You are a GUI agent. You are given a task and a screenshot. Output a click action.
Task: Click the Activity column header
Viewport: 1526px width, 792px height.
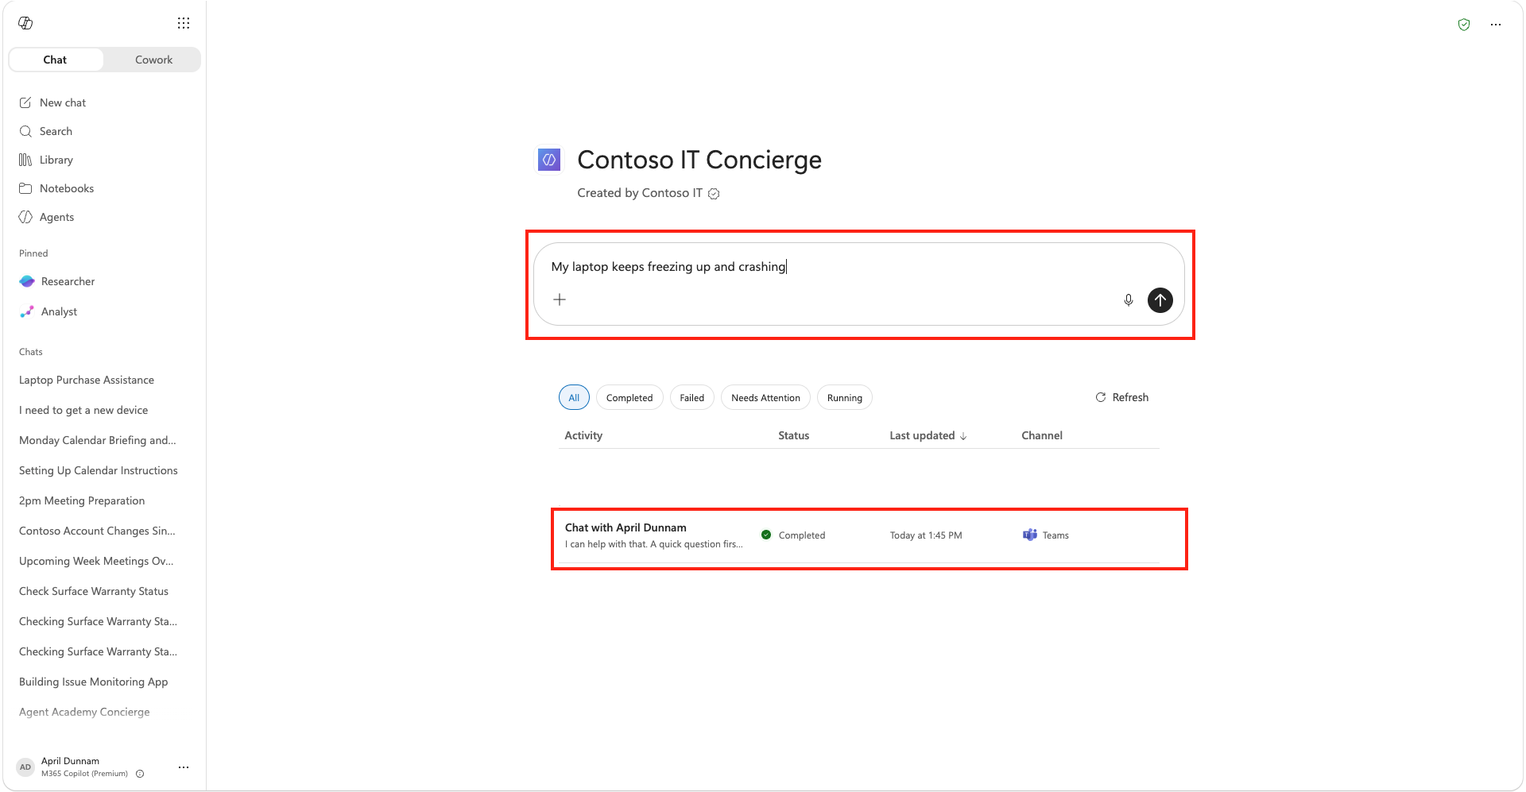(x=583, y=435)
